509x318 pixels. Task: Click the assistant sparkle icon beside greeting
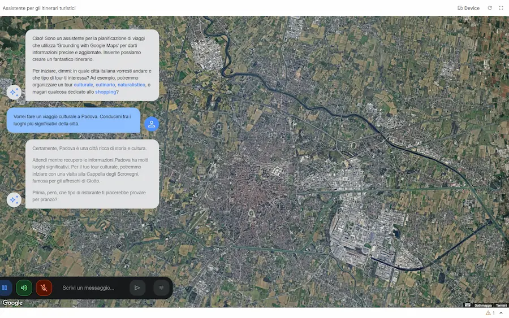(14, 93)
